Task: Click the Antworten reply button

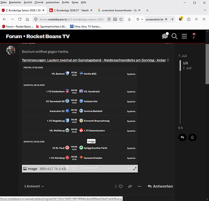Action: 160,186
